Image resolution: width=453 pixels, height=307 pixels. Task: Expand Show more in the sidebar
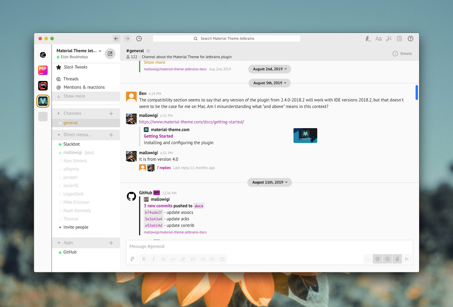tap(86, 96)
